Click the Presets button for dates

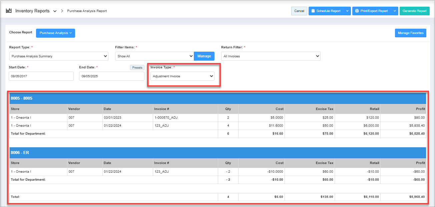click(137, 68)
